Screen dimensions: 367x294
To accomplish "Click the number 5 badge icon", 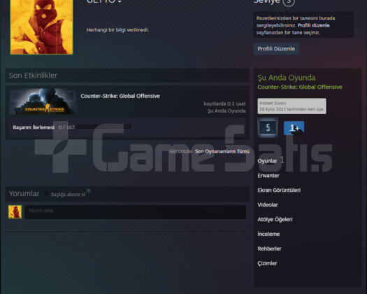I will coord(268,127).
